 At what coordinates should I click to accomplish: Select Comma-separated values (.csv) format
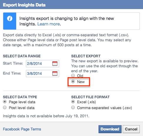pyautogui.click(x=73, y=107)
